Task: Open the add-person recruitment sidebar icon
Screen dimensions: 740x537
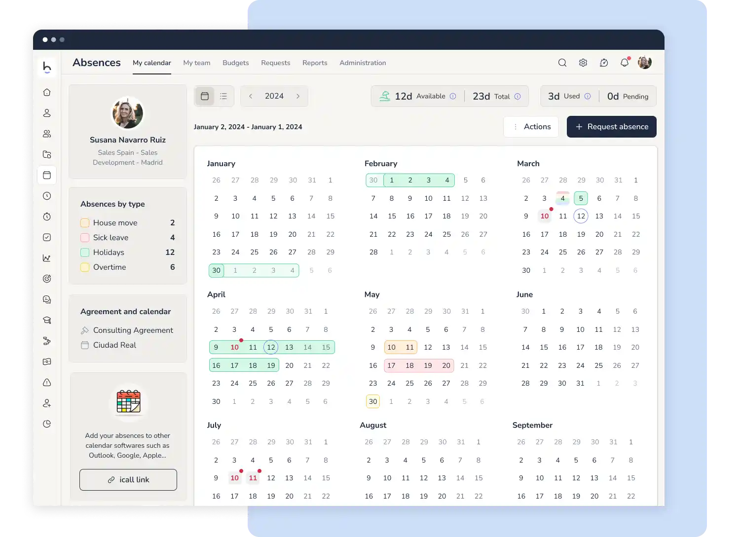Action: 47,403
